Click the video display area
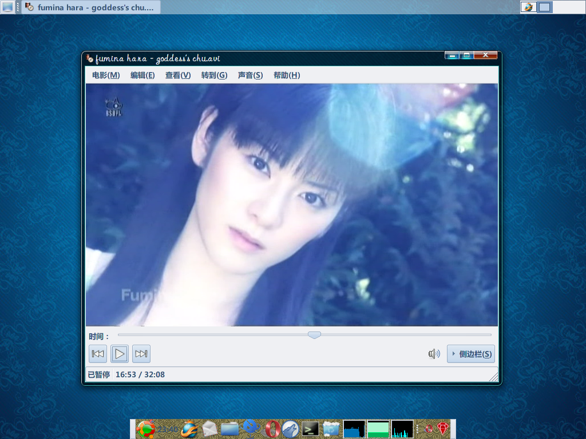The width and height of the screenshot is (586, 439). point(292,205)
